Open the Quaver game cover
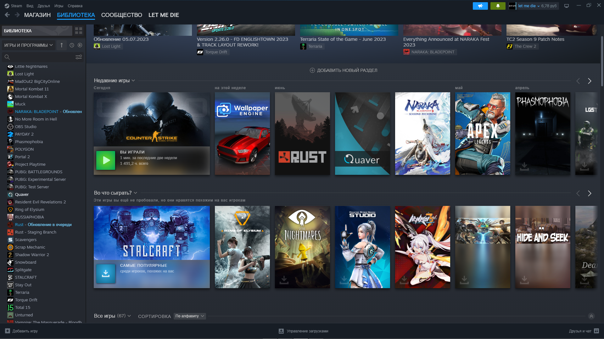604x339 pixels. coord(362,133)
